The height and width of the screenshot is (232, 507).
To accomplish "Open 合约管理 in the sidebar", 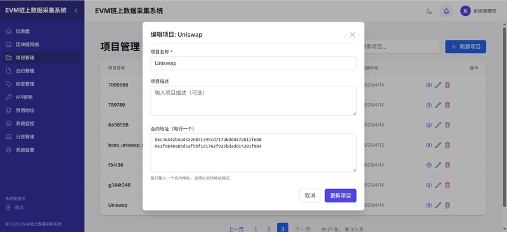I will pyautogui.click(x=42, y=71).
